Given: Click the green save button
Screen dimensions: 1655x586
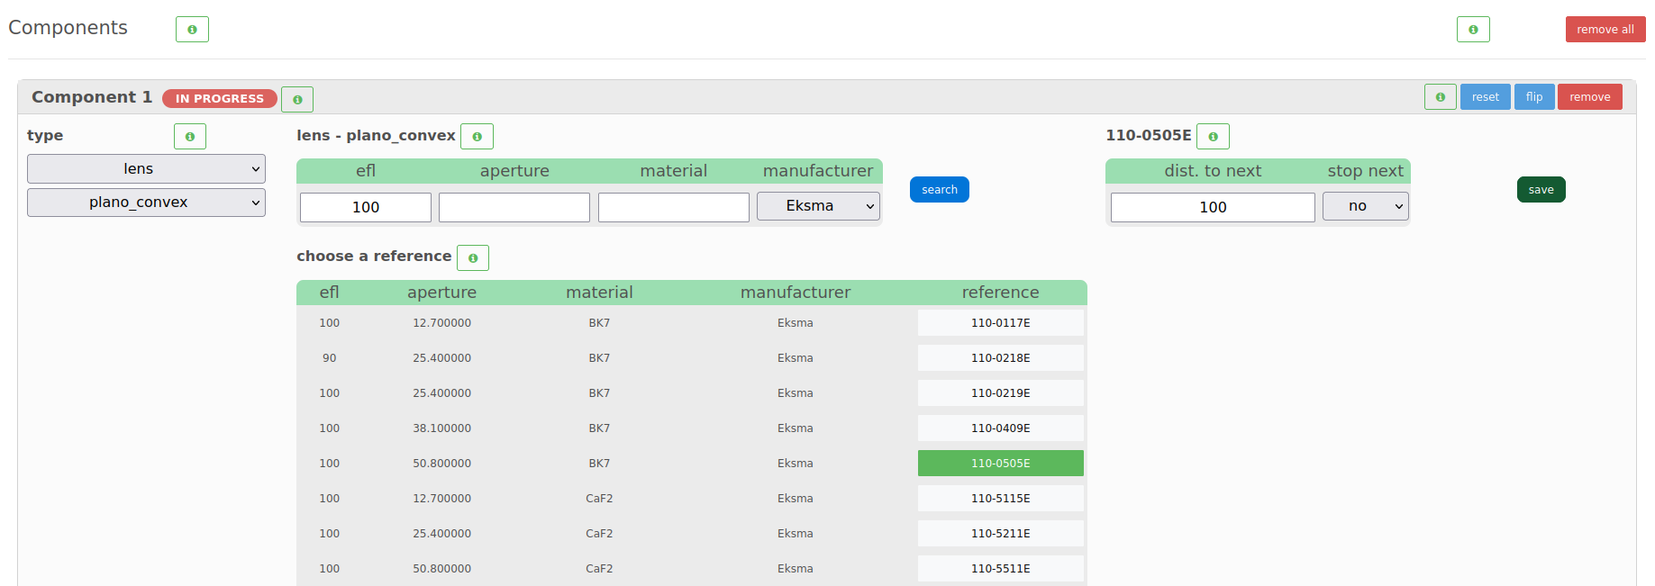Looking at the screenshot, I should [x=1541, y=189].
